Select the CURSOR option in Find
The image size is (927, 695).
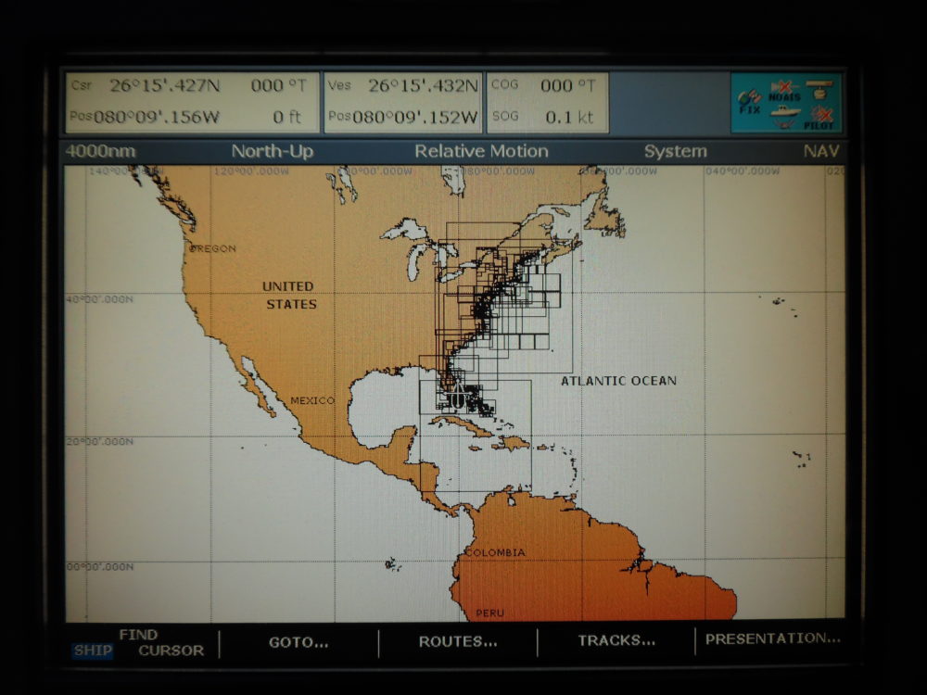171,651
